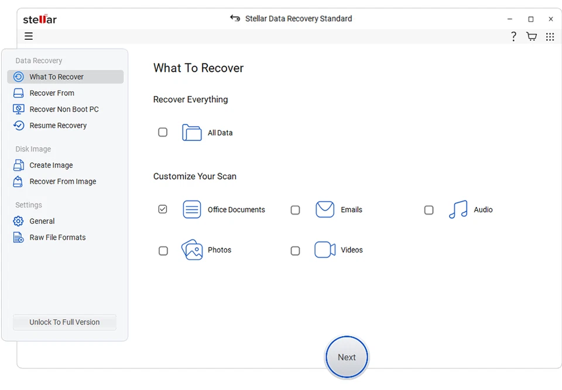The height and width of the screenshot is (390, 562).
Task: Enable the All Data checkbox
Action: tap(163, 132)
